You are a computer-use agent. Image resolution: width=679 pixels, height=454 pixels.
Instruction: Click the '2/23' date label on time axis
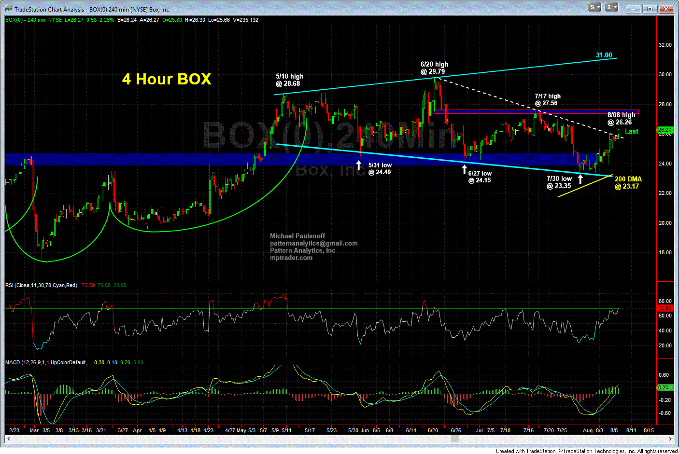(x=14, y=430)
